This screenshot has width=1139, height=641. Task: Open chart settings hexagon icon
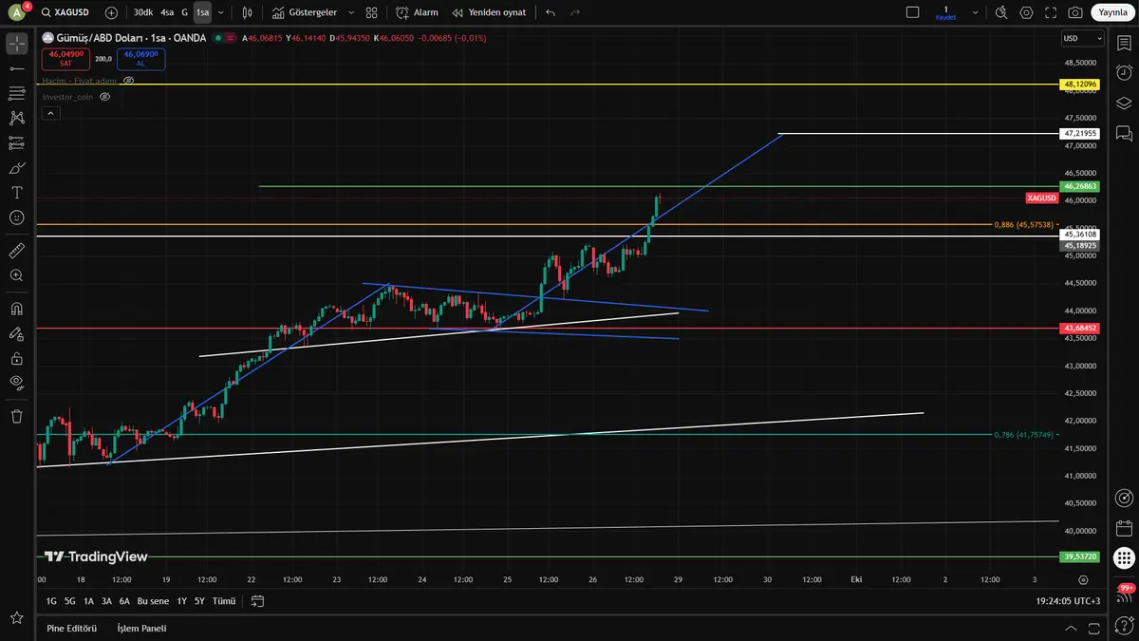(1027, 12)
